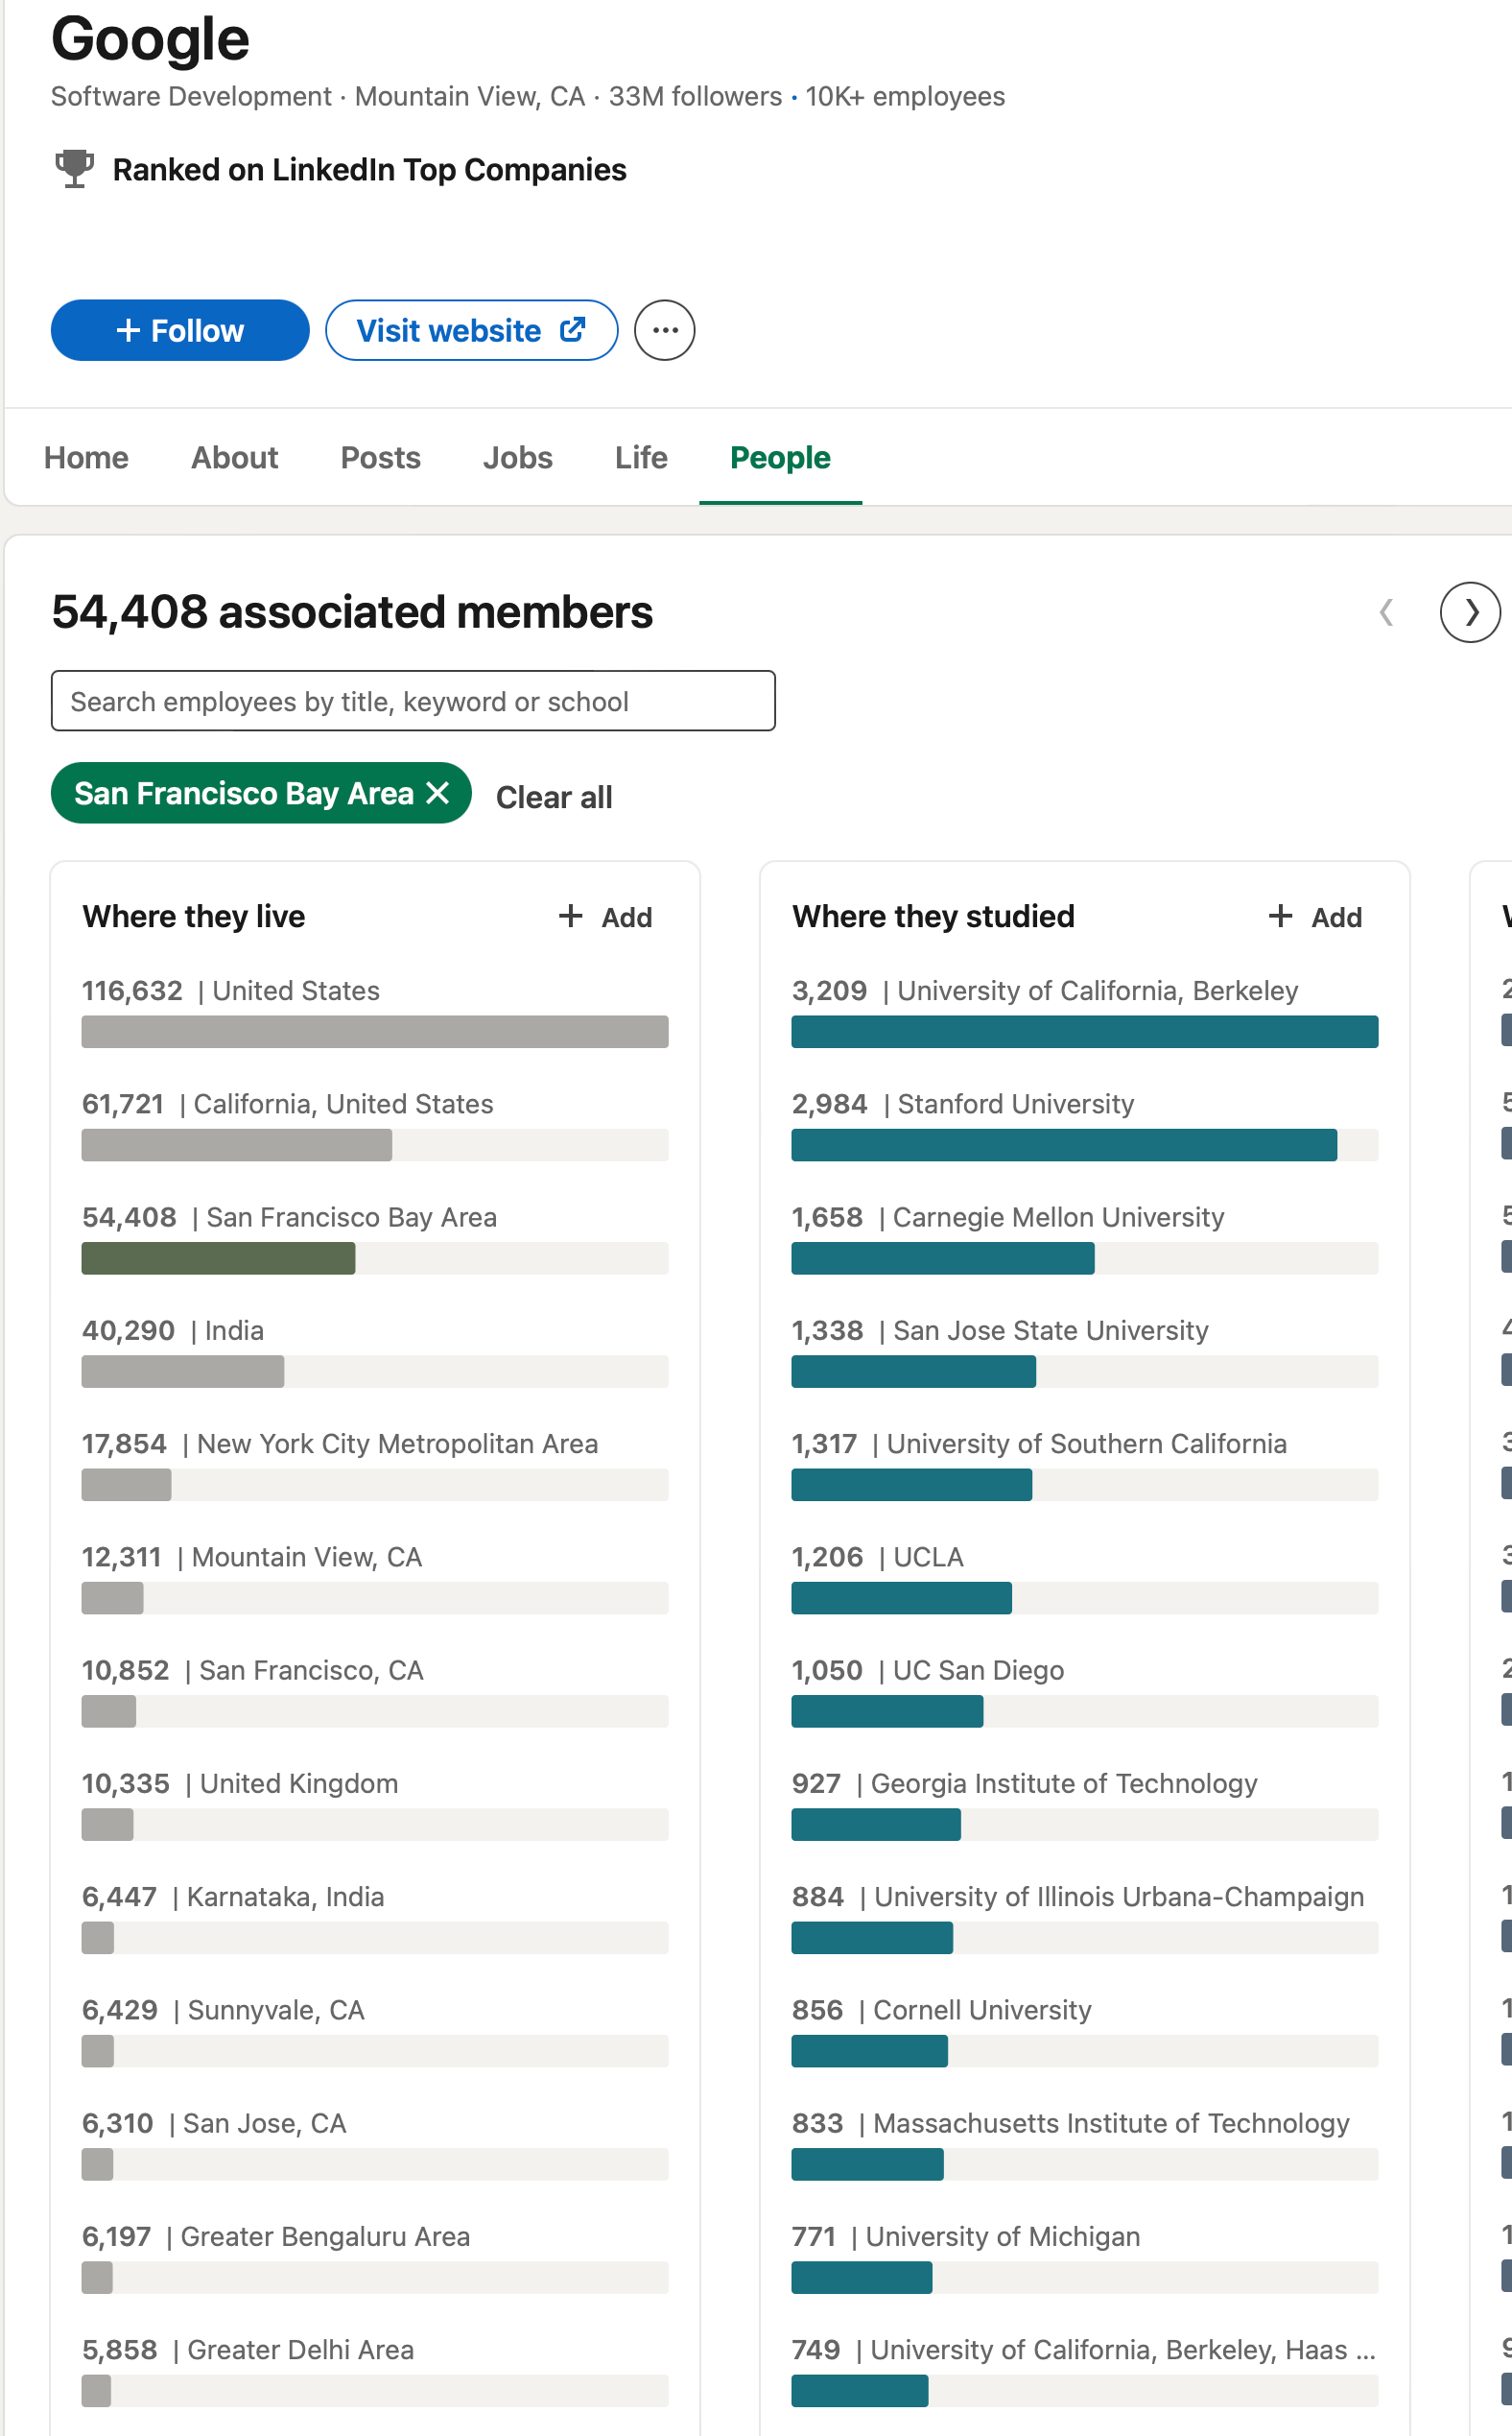Open the Life tab
1512x2436 pixels.
pos(641,457)
